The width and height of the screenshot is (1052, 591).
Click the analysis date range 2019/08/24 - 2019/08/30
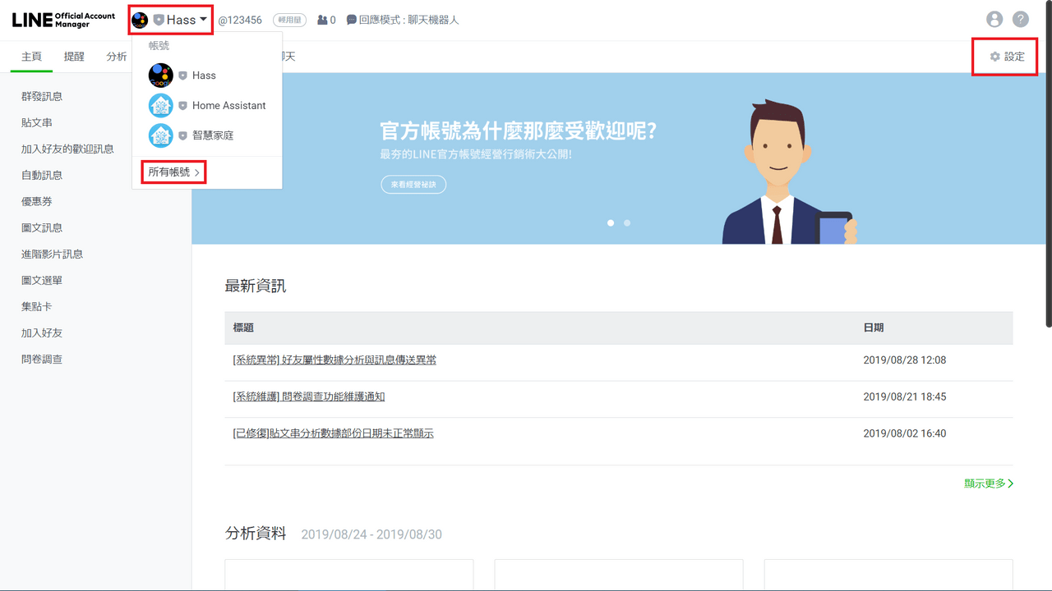371,534
